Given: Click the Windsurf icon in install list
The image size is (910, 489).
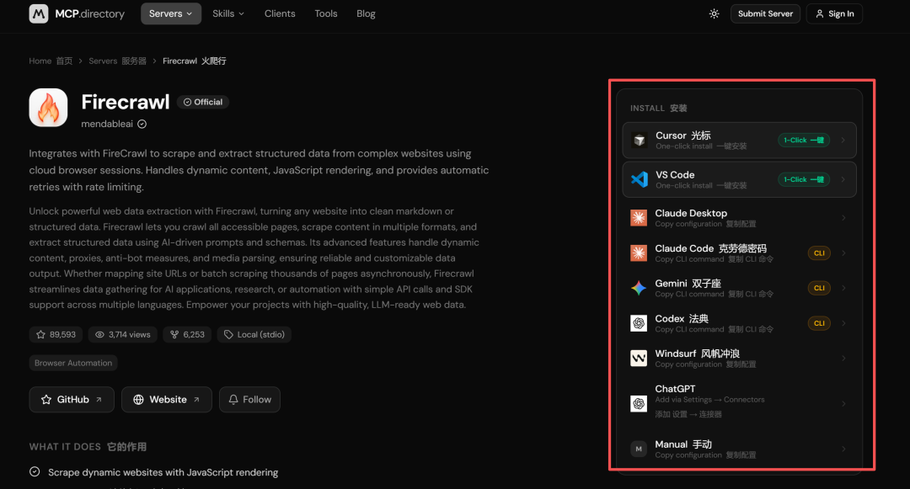Looking at the screenshot, I should coord(639,358).
